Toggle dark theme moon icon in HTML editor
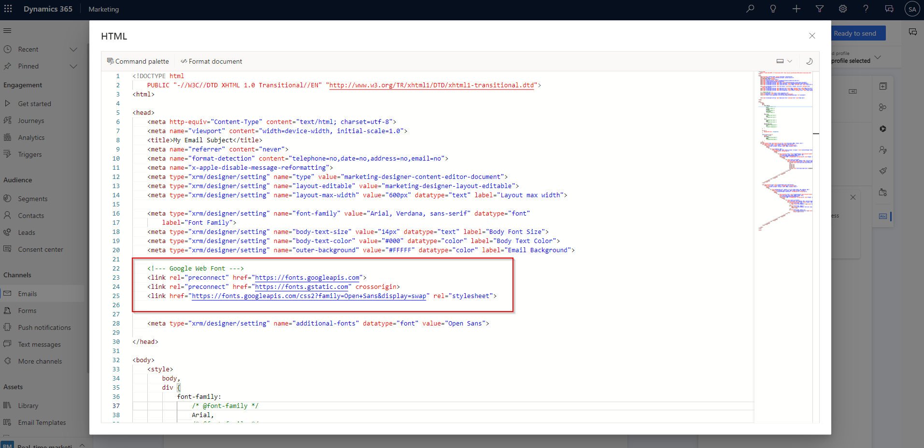The height and width of the screenshot is (448, 924). click(810, 61)
